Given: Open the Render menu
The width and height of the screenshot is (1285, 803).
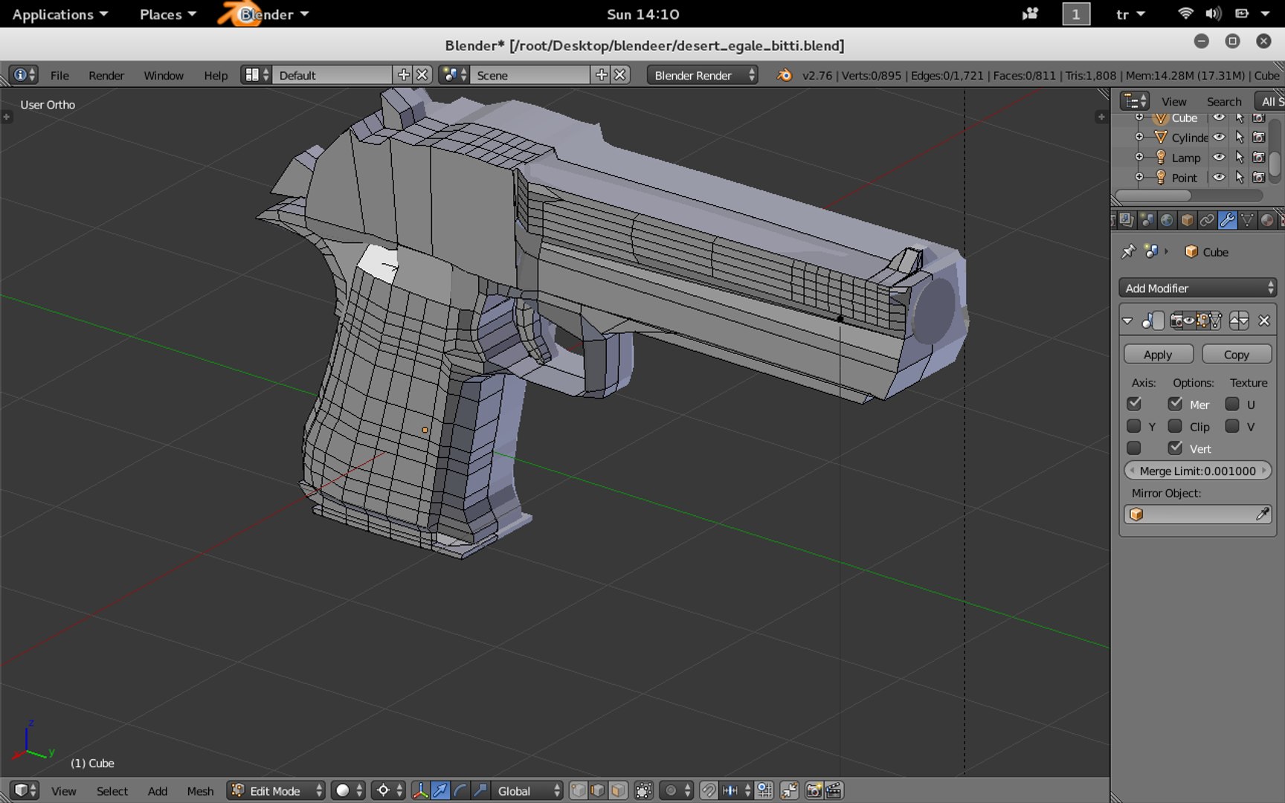Looking at the screenshot, I should (x=106, y=75).
